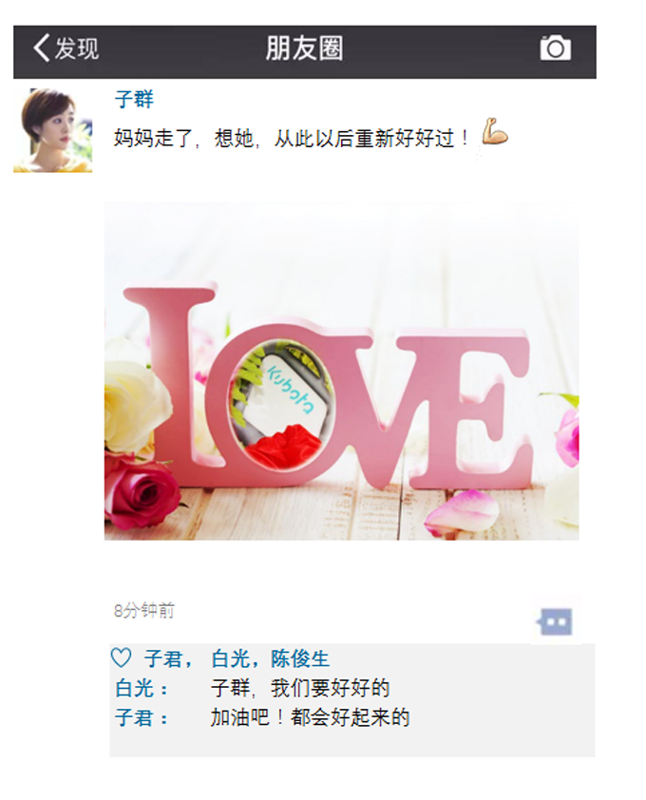The image size is (646, 800).
Task: Open 子群's profile avatar photo
Action: 53,130
